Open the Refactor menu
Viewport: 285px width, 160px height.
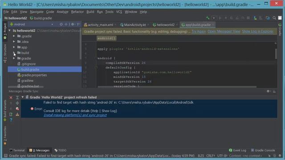[x=77, y=12]
